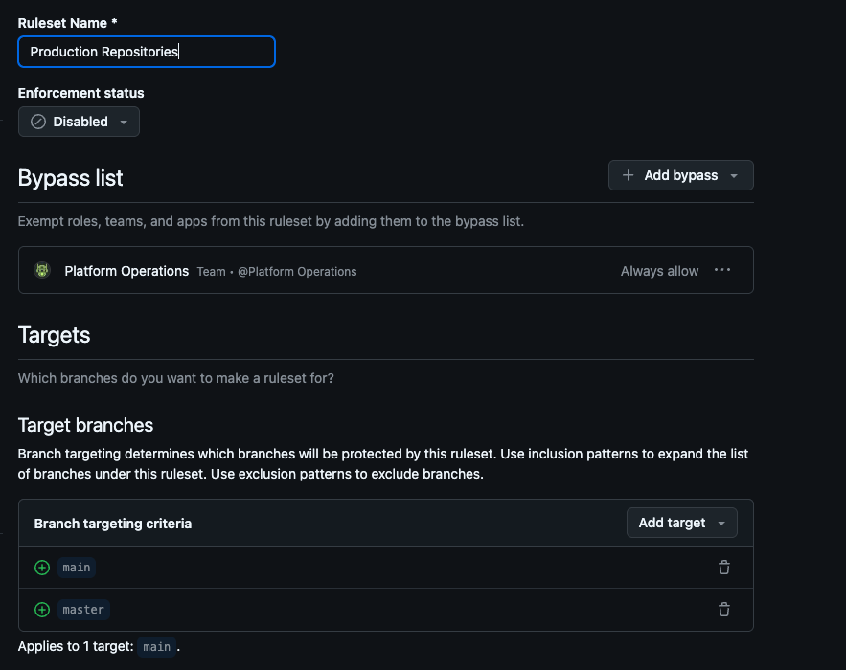This screenshot has height=670, width=846.
Task: Click the Add bypass button label
Action: [680, 175]
